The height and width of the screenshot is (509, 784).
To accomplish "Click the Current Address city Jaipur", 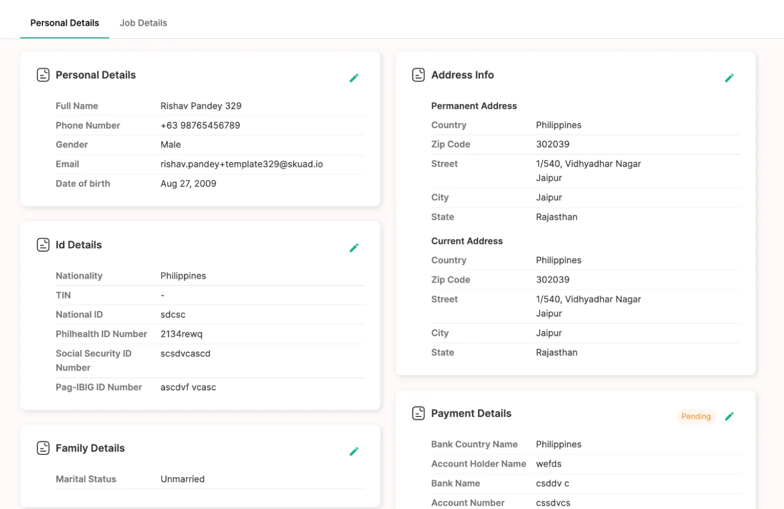I will [549, 333].
